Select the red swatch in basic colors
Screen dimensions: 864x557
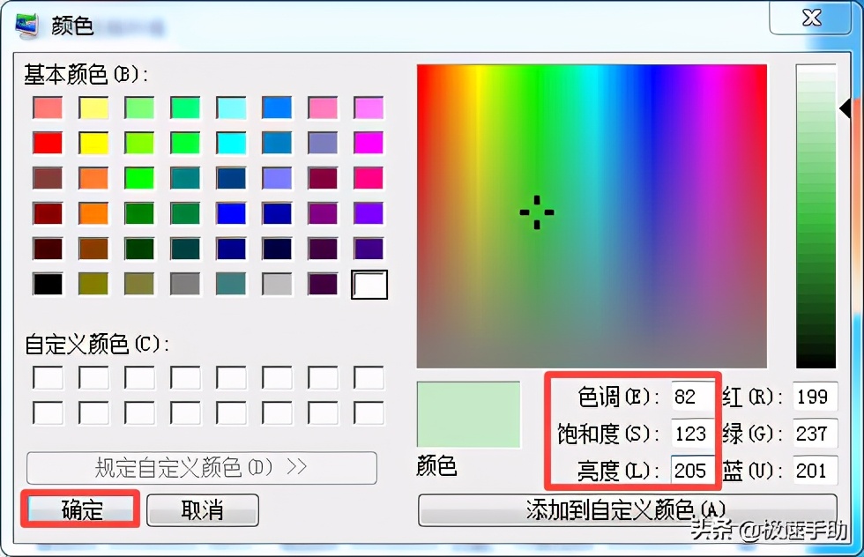(x=46, y=143)
